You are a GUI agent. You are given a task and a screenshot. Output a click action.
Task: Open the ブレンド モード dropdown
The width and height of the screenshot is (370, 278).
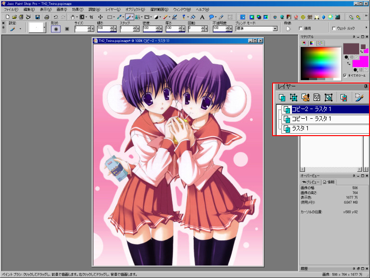pyautogui.click(x=275, y=28)
